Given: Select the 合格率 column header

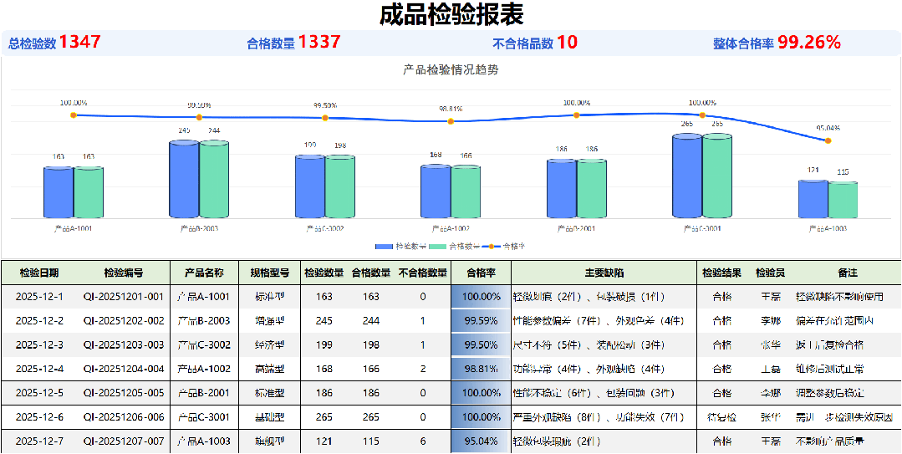Looking at the screenshot, I should (481, 273).
